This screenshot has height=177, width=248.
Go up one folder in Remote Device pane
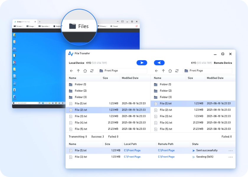pos(163,71)
